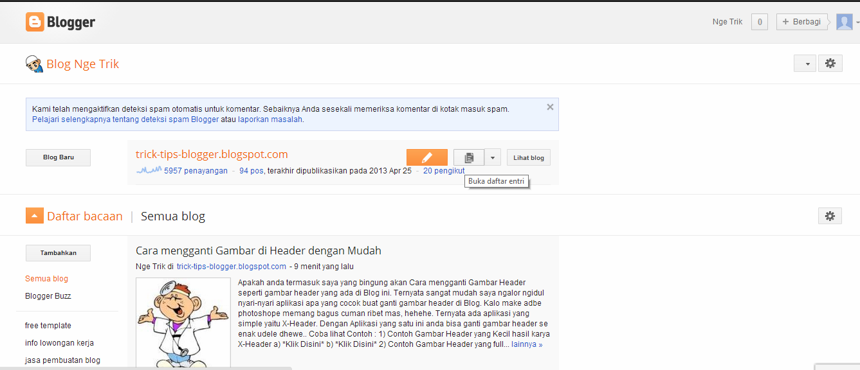Select Blogger Buzz in the sidebar
This screenshot has width=860, height=370.
click(x=48, y=296)
